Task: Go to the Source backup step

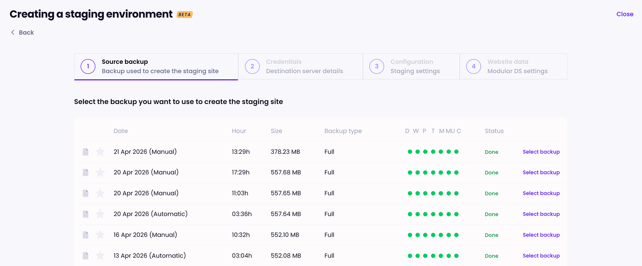Action: [x=156, y=66]
